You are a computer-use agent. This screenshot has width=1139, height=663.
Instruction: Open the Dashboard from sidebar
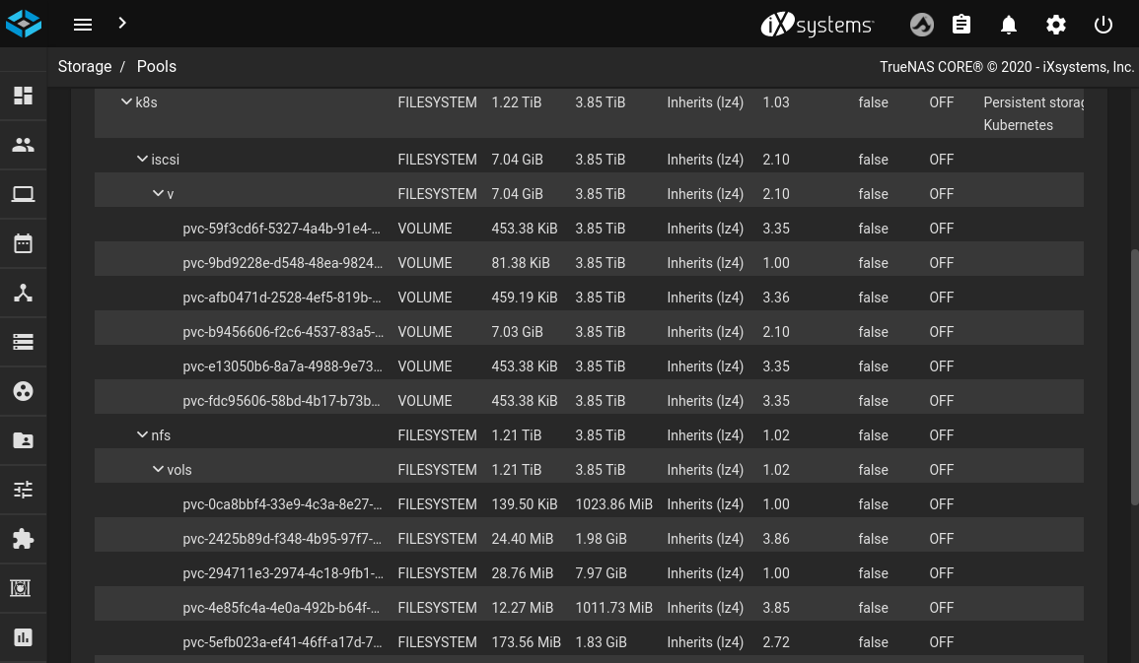point(23,96)
